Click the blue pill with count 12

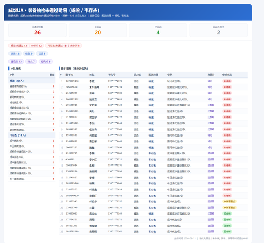coord(15,54)
